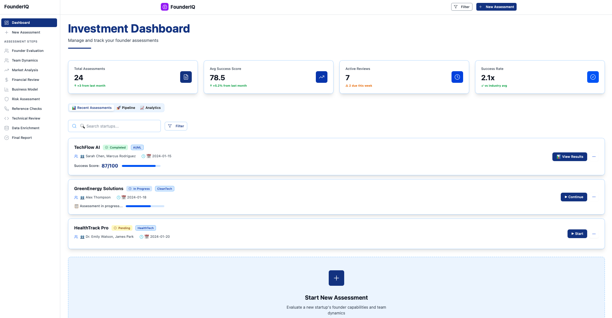Click the FounderIQ logo icon in header
Image resolution: width=612 pixels, height=318 pixels.
(x=165, y=6)
